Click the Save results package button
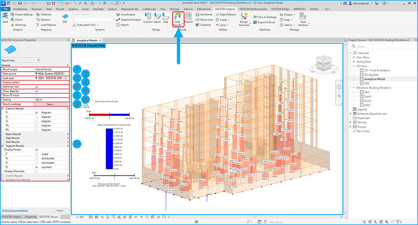Screen dimensions: 418x225 (51, 104)
